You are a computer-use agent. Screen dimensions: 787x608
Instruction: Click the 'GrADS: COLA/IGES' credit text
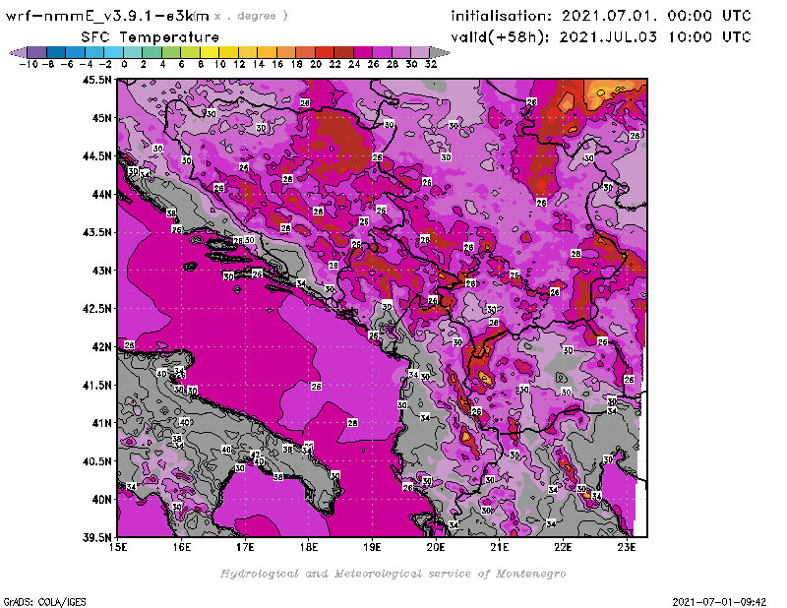click(44, 602)
